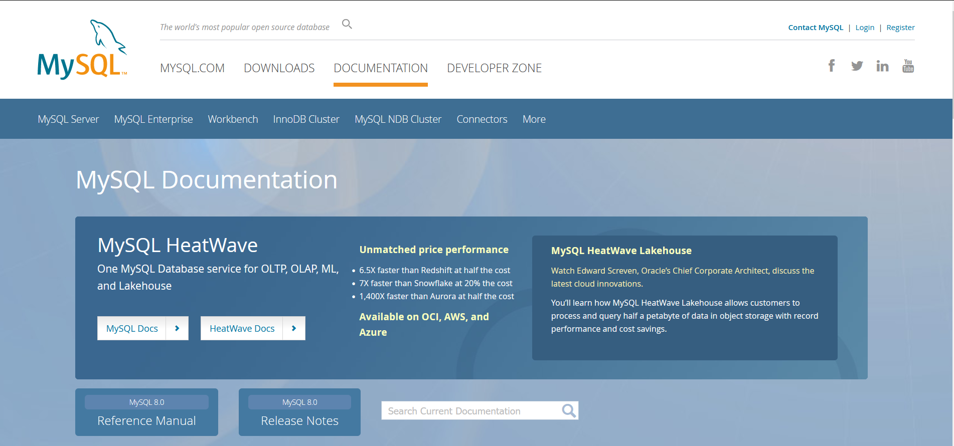Screen dimensions: 954x446
Task: Open the Connectors menu item
Action: [x=482, y=119]
